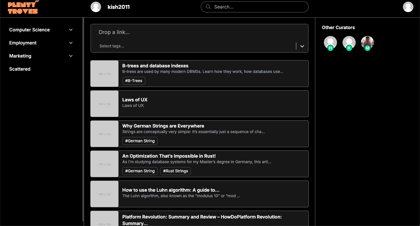The image size is (420, 226).
Task: Click the Search input field
Action: click(x=255, y=7)
